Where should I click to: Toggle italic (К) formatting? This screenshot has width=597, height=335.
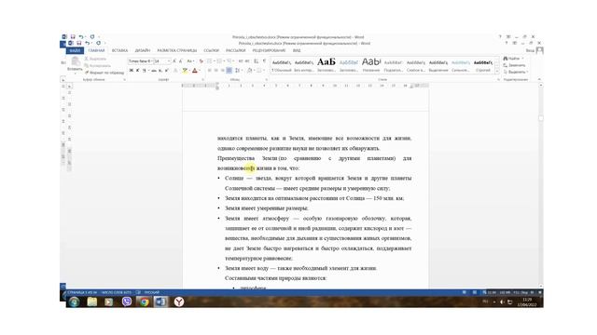137,71
